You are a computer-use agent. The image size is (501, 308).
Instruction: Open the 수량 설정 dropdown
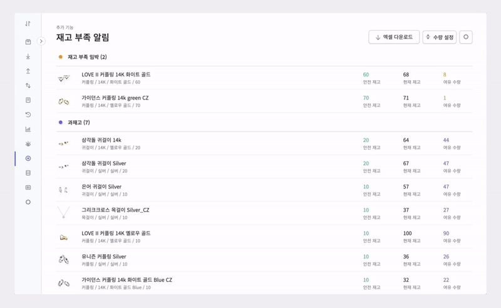pos(439,38)
